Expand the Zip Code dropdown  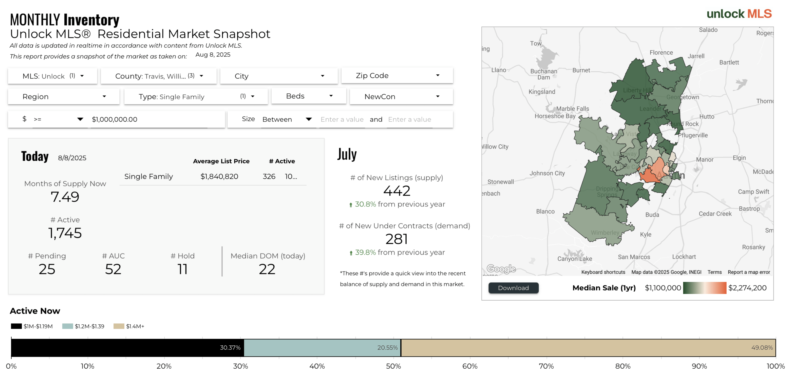(397, 75)
